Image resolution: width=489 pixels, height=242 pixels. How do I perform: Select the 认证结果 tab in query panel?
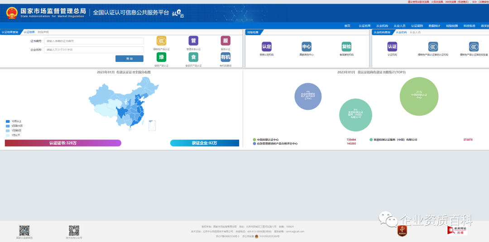click(29, 32)
